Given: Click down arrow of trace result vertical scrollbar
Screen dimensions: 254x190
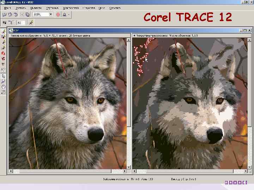Looking at the screenshot, I should (x=249, y=167).
